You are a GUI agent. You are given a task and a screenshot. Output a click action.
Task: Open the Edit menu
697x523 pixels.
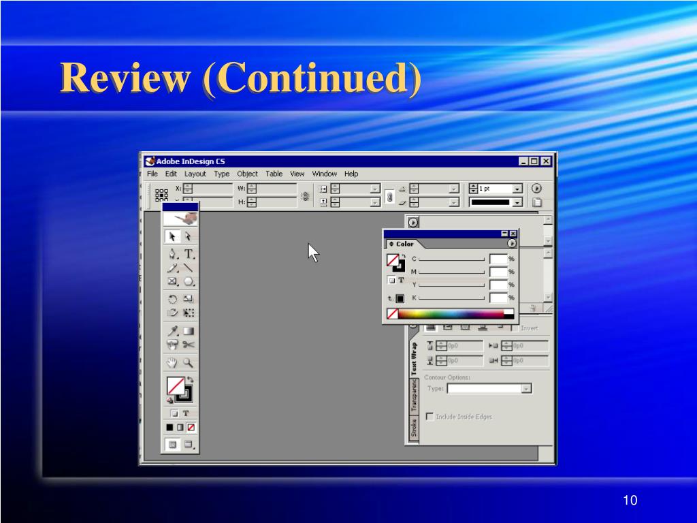click(x=171, y=174)
